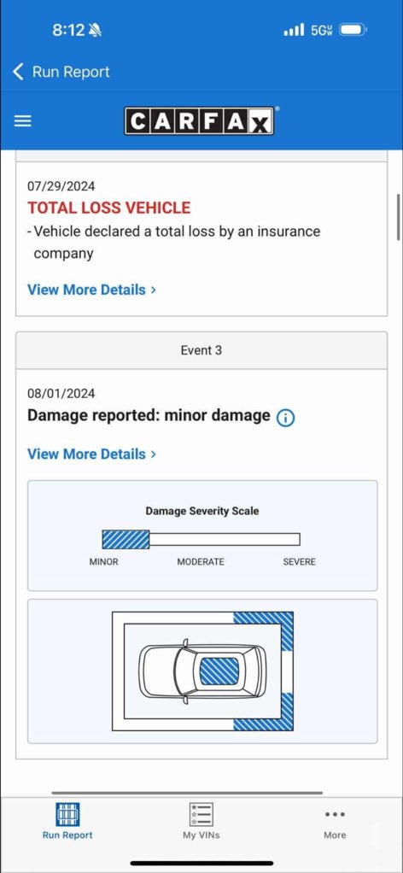Click the vertical scrollbar on right edge
Image resolution: width=403 pixels, height=873 pixels.
pos(399,217)
